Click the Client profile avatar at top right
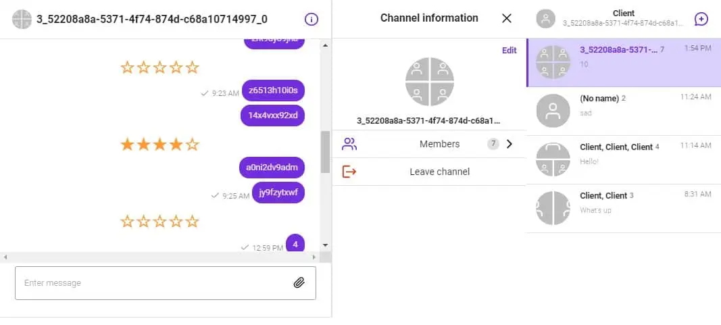This screenshot has width=721, height=325. click(545, 19)
